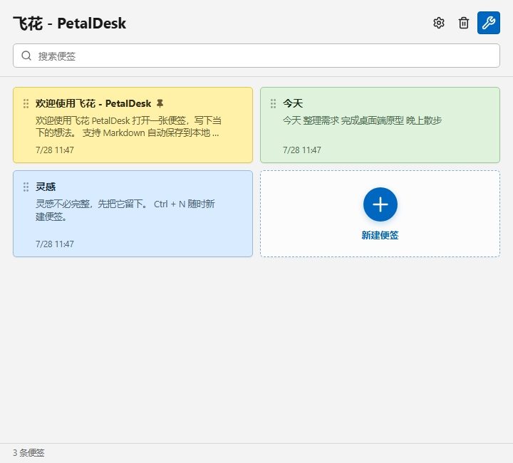Grab drag handle of the welcome note
The image size is (513, 463).
click(x=26, y=104)
